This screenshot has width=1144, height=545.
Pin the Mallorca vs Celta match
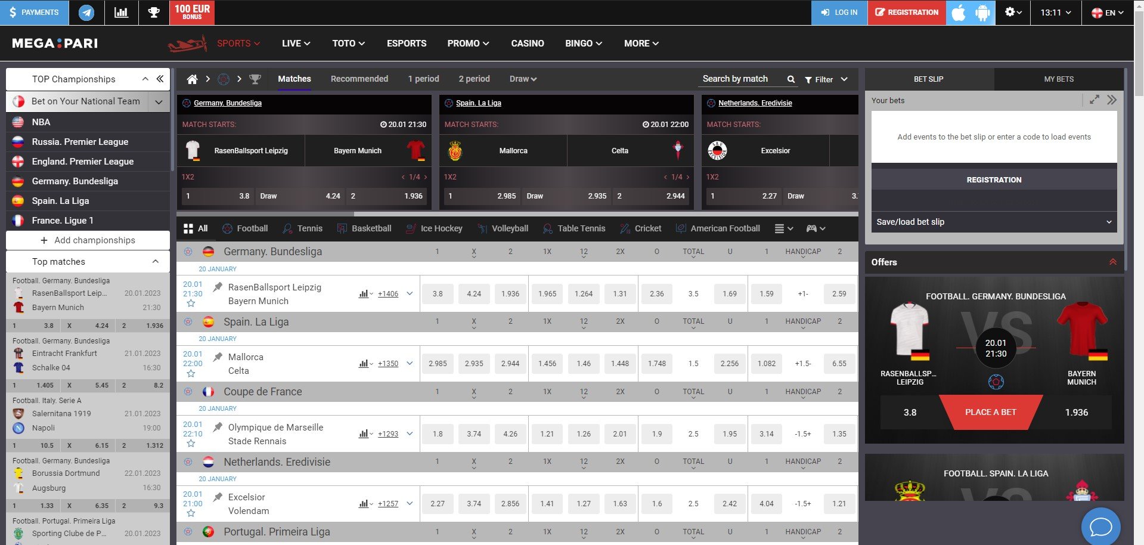pyautogui.click(x=218, y=357)
